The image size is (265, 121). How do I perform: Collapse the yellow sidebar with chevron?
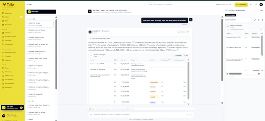click(x=22, y=5)
